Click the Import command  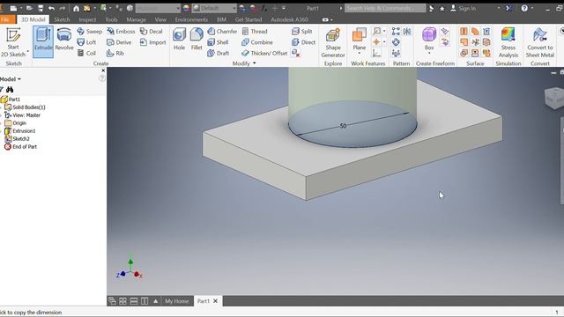coord(152,42)
